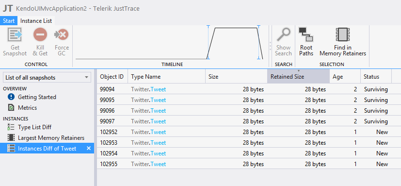Sort by Retained Size column header
This screenshot has width=401, height=186.
tap(299, 76)
